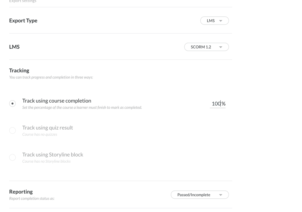Click the arrow icon beside Passed/Incomplete
Screen dimensions: 302x212
click(x=221, y=195)
